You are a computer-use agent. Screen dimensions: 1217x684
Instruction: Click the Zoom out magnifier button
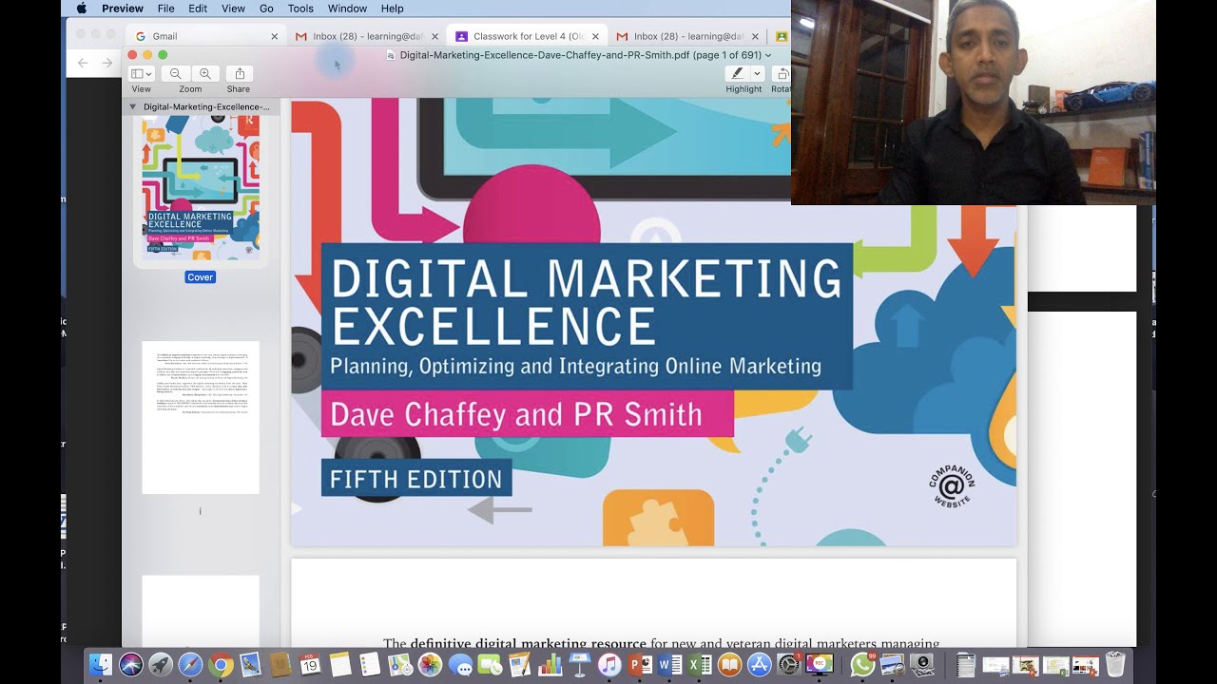(x=175, y=73)
